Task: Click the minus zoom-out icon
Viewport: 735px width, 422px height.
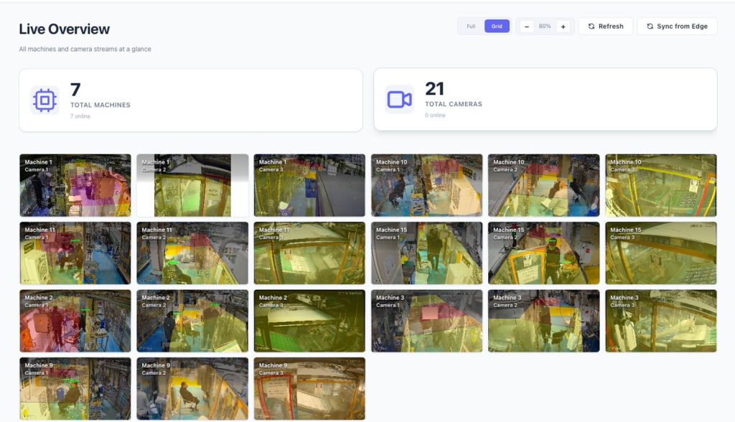Action: [x=527, y=27]
